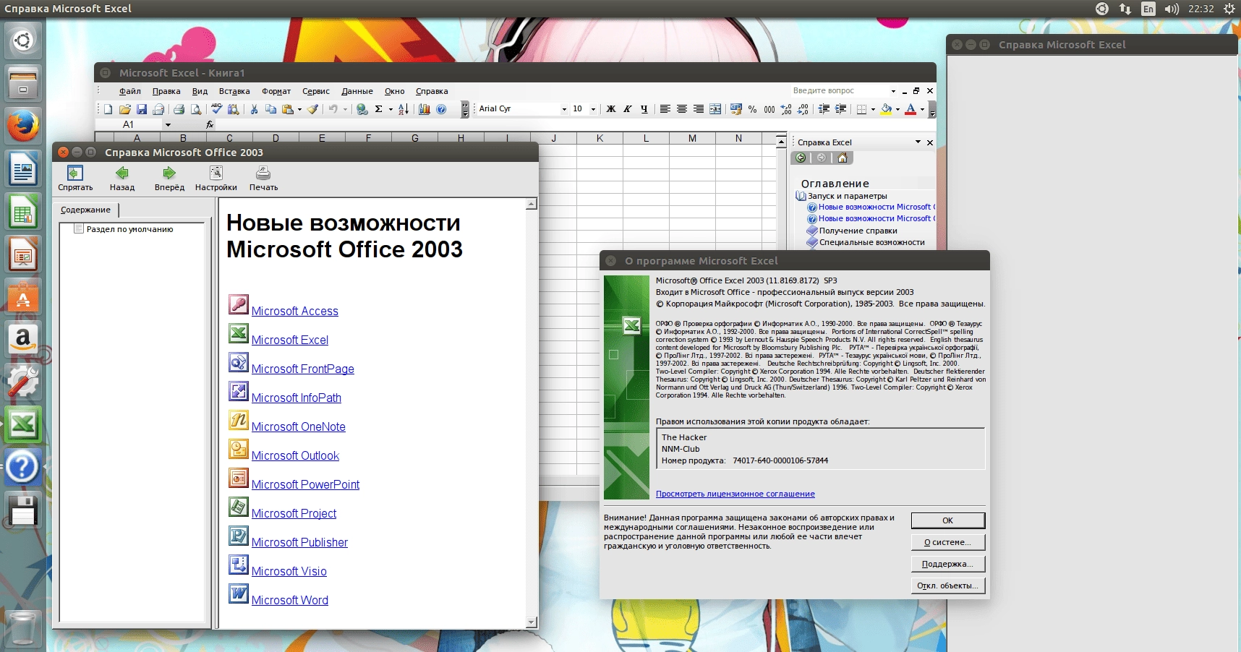Click OK in About Excel dialog
The image size is (1241, 652).
tap(948, 520)
